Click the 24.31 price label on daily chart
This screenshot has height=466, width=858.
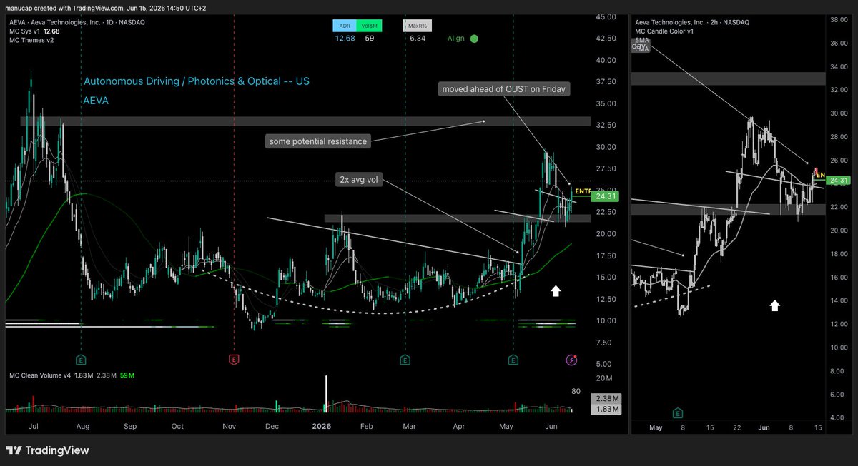click(605, 196)
